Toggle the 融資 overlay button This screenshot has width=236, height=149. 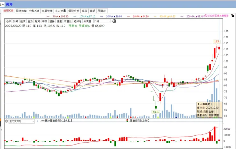pos(37,21)
